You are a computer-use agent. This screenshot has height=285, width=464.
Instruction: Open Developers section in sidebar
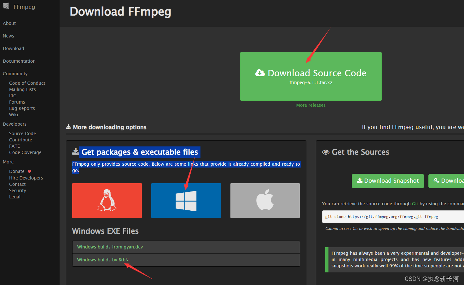15,124
